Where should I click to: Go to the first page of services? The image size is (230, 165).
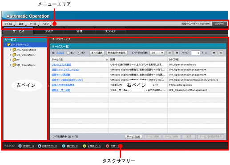coord(169,53)
